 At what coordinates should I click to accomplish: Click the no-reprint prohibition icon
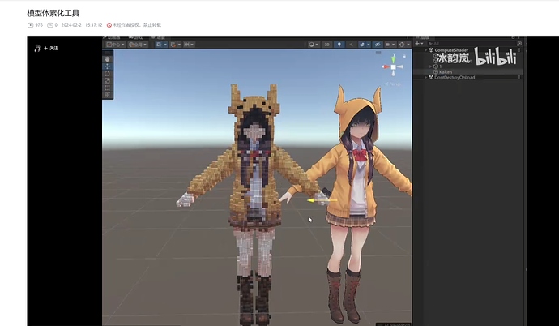109,25
